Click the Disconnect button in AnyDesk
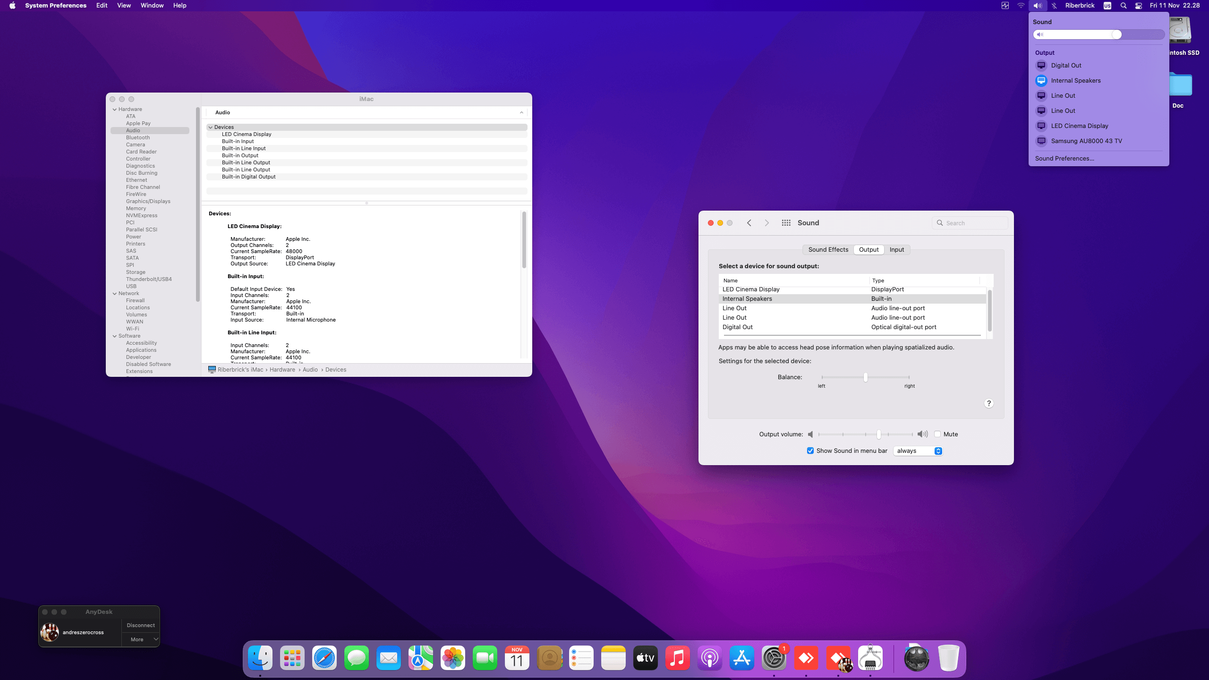 [x=141, y=625]
